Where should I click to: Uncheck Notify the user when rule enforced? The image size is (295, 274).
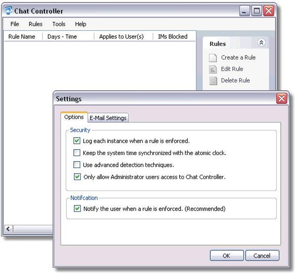pos(77,208)
